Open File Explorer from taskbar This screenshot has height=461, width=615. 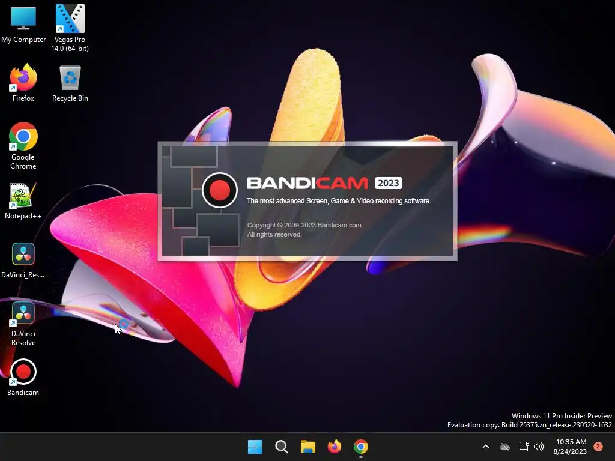tap(308, 447)
